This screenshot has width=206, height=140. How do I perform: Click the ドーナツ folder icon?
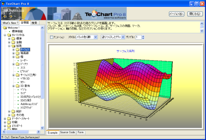18,64
